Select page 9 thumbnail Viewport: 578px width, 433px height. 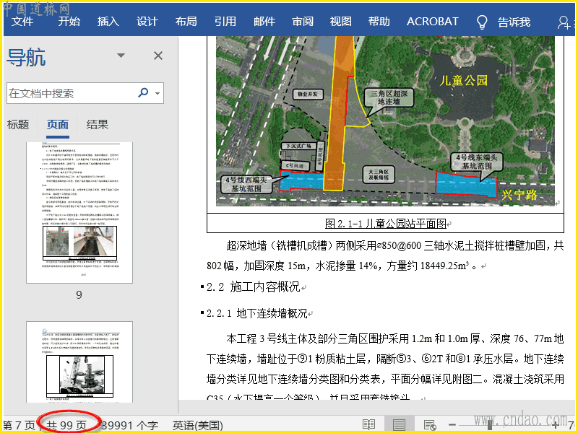click(x=79, y=211)
